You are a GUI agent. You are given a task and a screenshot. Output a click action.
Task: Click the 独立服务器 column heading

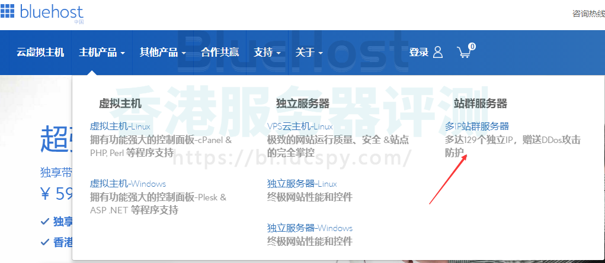[302, 103]
